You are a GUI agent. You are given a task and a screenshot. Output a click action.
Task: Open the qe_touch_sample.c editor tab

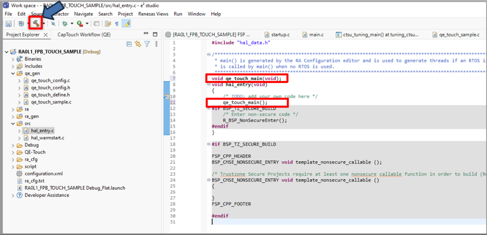(x=459, y=35)
